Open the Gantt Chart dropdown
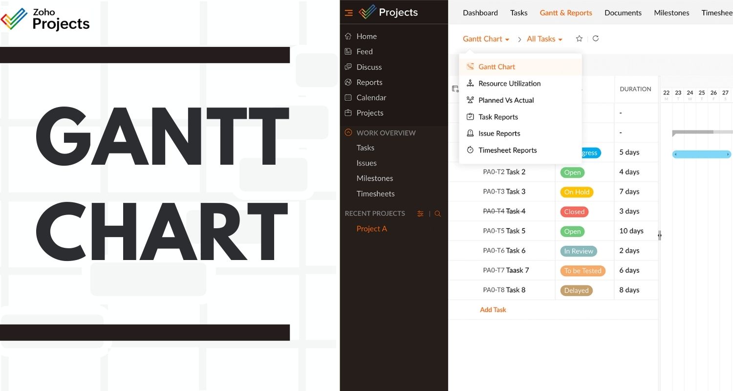This screenshot has height=391, width=733. (486, 39)
